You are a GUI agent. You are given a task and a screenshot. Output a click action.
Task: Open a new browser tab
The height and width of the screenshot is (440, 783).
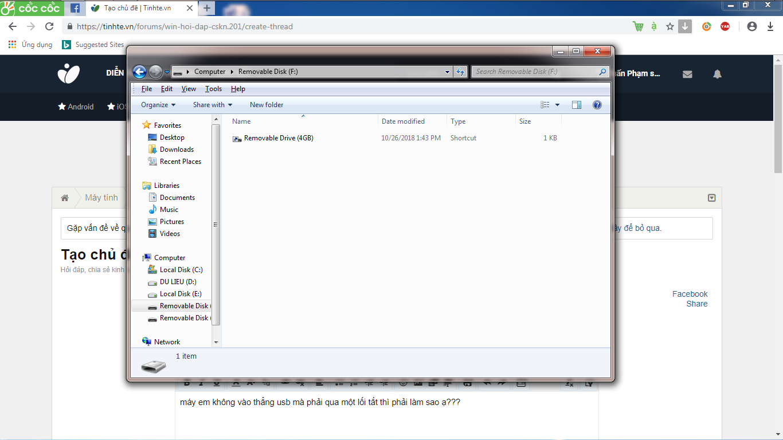[x=207, y=8]
